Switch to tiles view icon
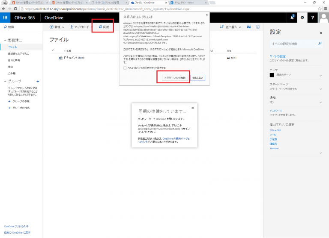This screenshot has width=329, height=238. [x=248, y=27]
